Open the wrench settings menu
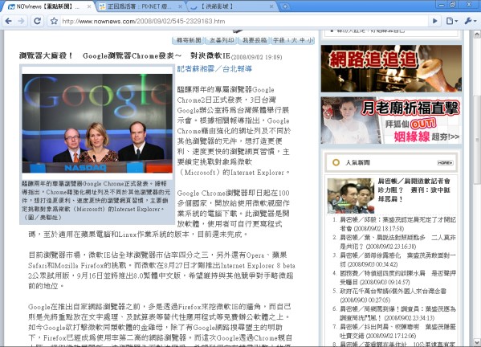Screen dimensions: 481x347 471,21
